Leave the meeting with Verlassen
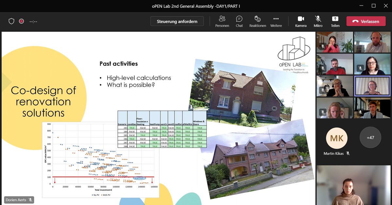 [366, 21]
